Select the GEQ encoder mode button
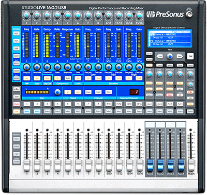The height and width of the screenshot is (195, 207). coord(17,34)
